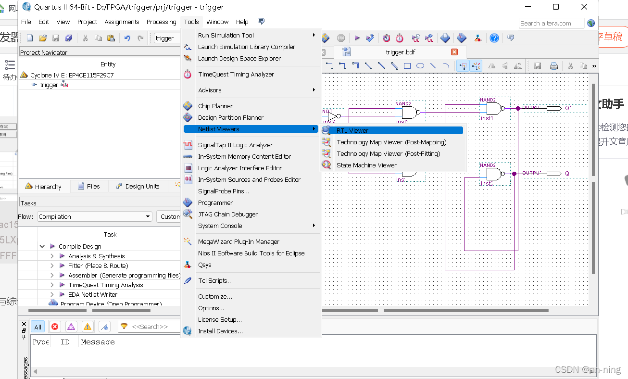This screenshot has width=628, height=379.
Task: Click the Customize flow button
Action: pos(169,216)
